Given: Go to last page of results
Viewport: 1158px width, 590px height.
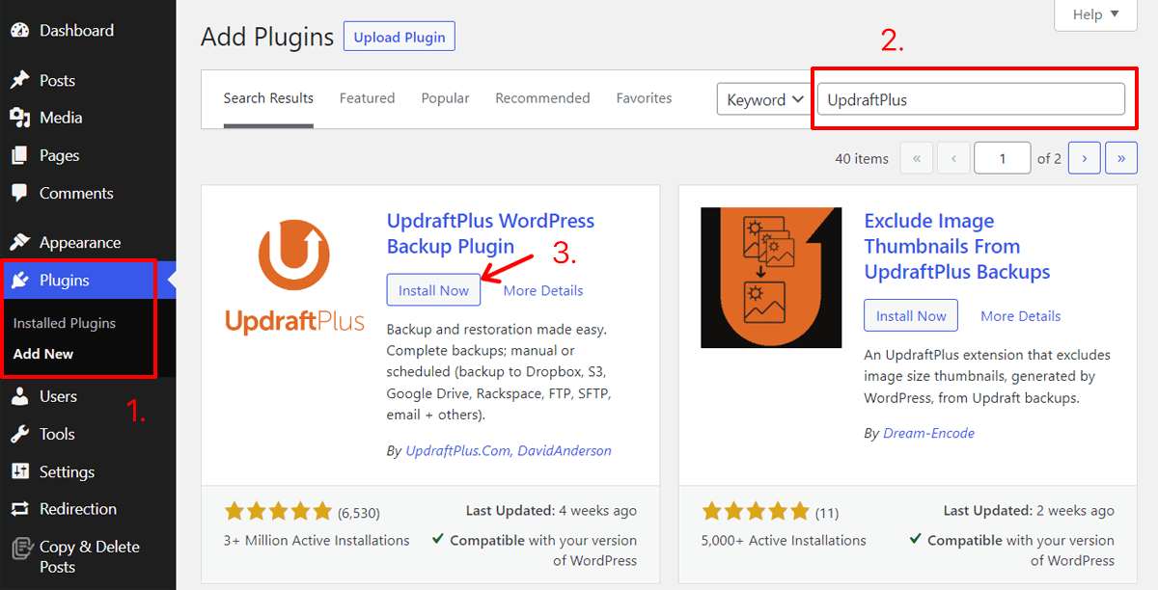Looking at the screenshot, I should [x=1121, y=158].
